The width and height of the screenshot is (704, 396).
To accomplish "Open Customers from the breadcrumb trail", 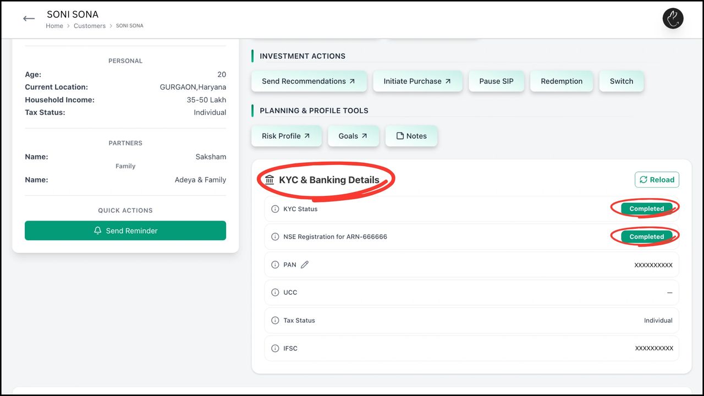I will click(89, 26).
